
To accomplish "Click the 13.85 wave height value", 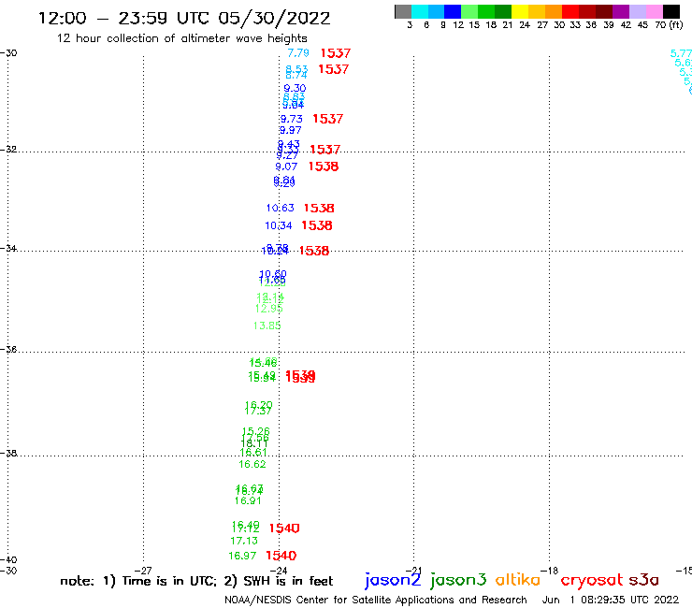I will point(267,326).
